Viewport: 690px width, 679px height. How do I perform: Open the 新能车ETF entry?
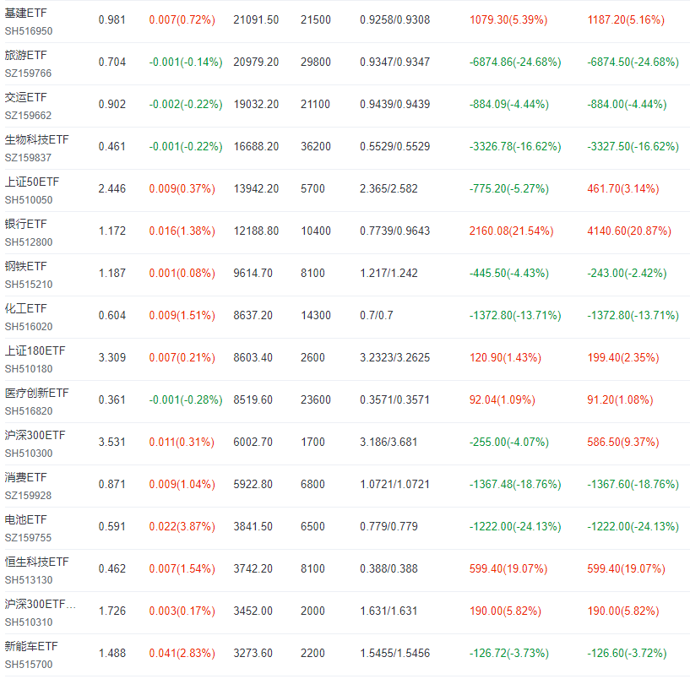(30, 647)
